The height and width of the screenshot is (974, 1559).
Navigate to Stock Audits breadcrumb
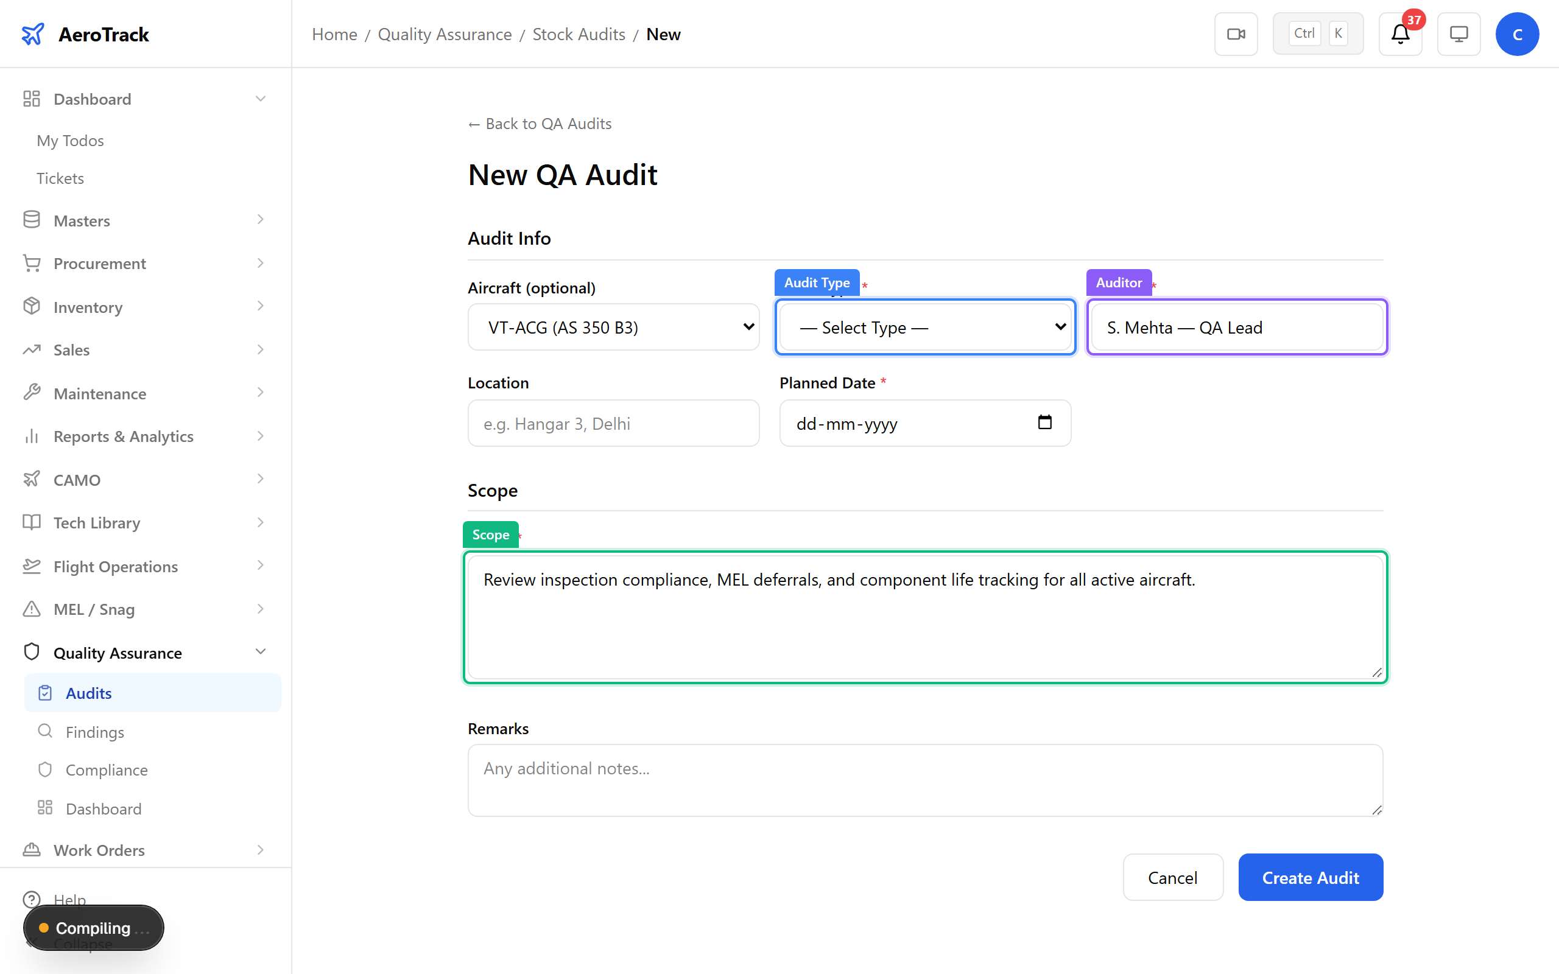pyautogui.click(x=578, y=33)
